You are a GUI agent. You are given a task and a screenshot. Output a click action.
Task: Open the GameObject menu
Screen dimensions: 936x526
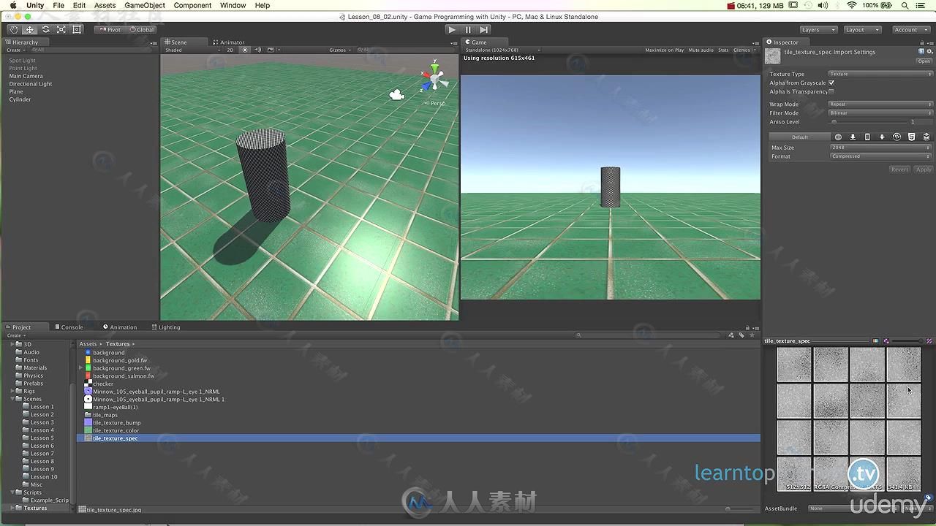(x=145, y=5)
